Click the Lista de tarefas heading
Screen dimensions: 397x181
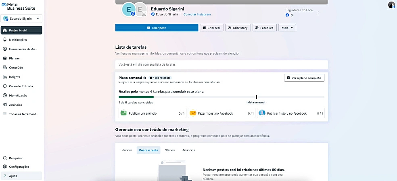click(x=131, y=47)
